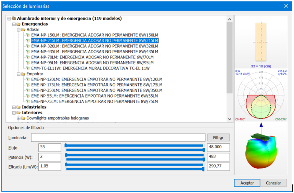Click the Flujo range slider

coord(135,147)
